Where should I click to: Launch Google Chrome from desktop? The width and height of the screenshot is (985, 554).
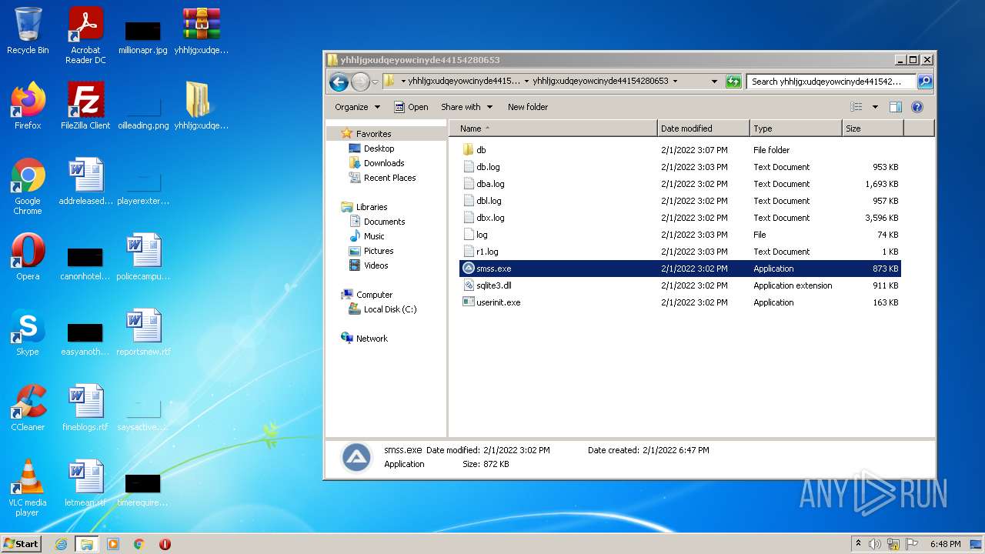28,185
